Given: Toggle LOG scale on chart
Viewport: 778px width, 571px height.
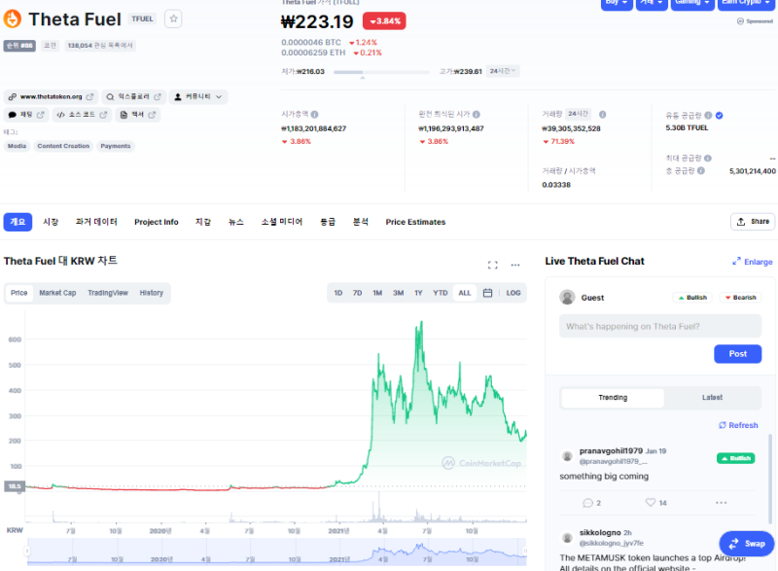Looking at the screenshot, I should (513, 293).
